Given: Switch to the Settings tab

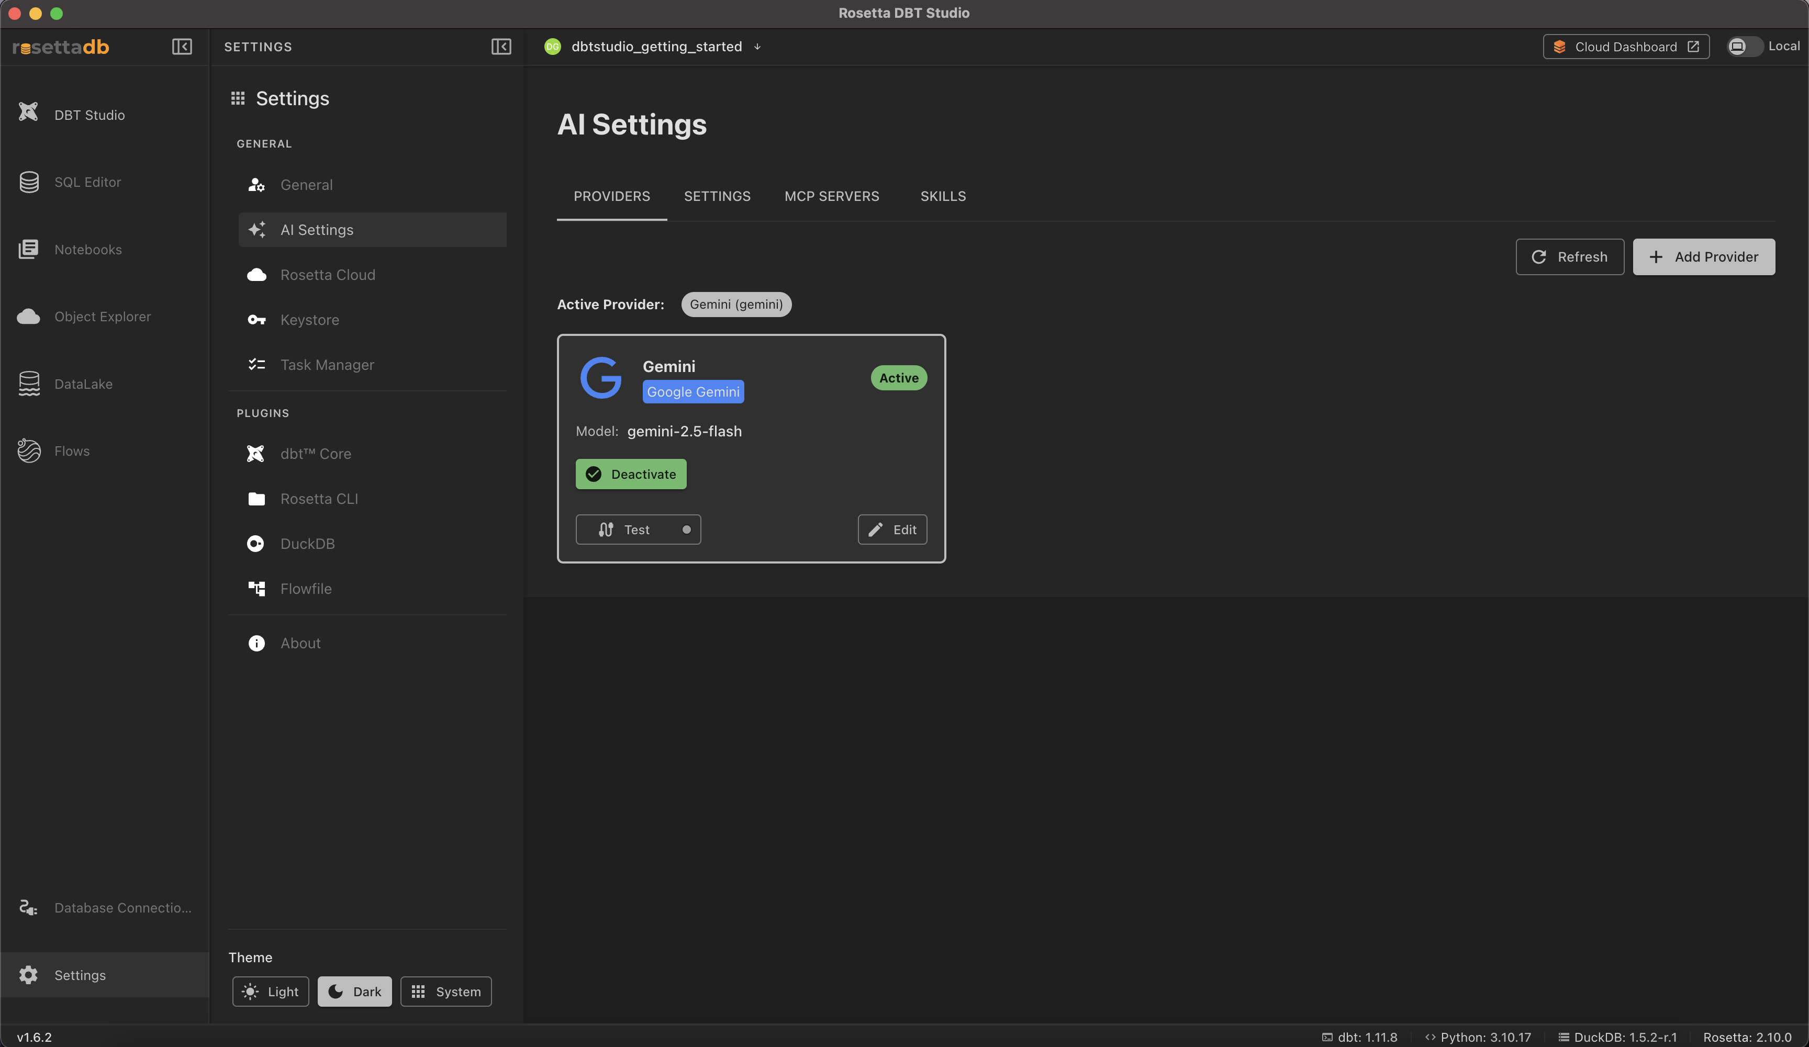Looking at the screenshot, I should [717, 196].
